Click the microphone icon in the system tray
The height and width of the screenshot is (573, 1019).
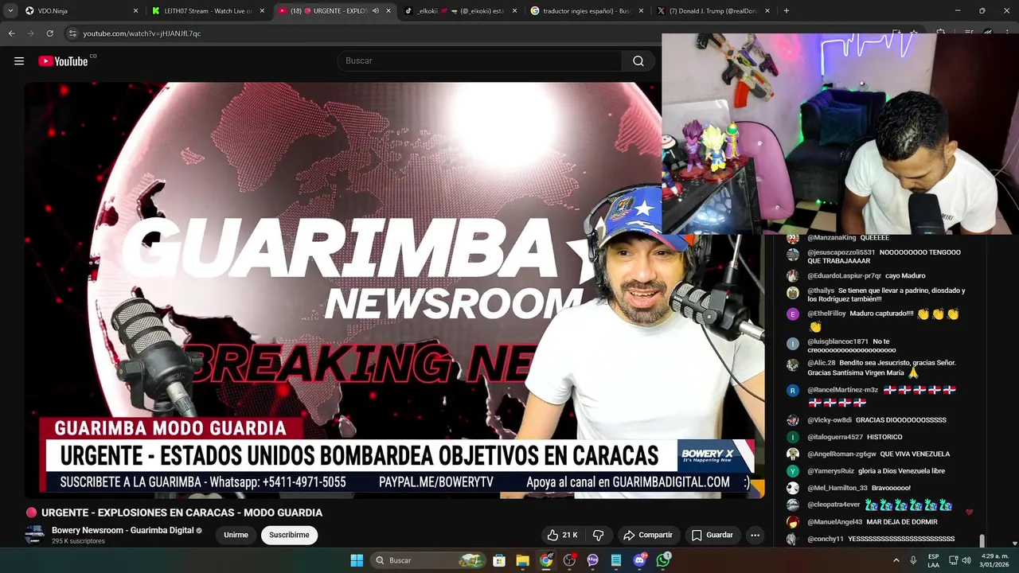913,560
